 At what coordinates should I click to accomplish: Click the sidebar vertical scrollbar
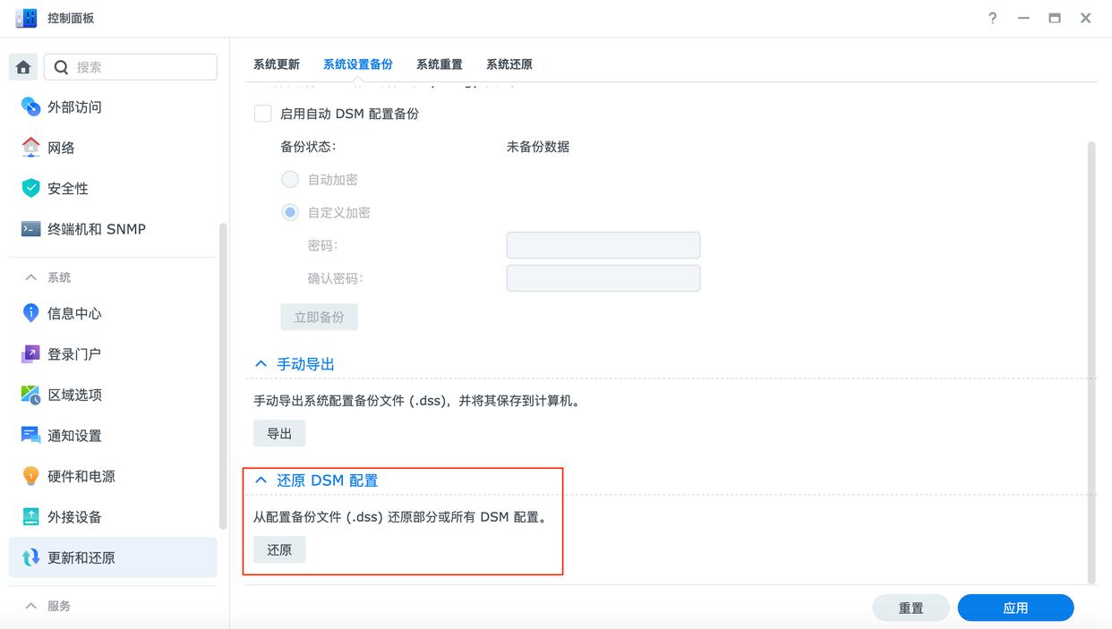pos(223,376)
